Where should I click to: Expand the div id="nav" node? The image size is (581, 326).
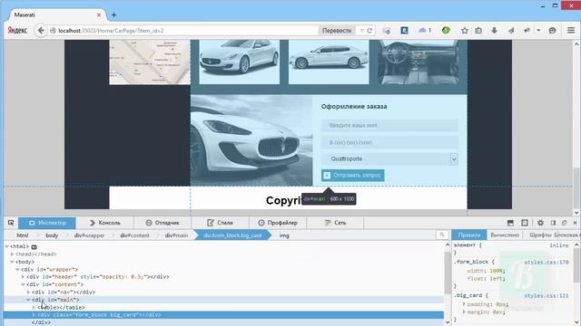pos(28,292)
